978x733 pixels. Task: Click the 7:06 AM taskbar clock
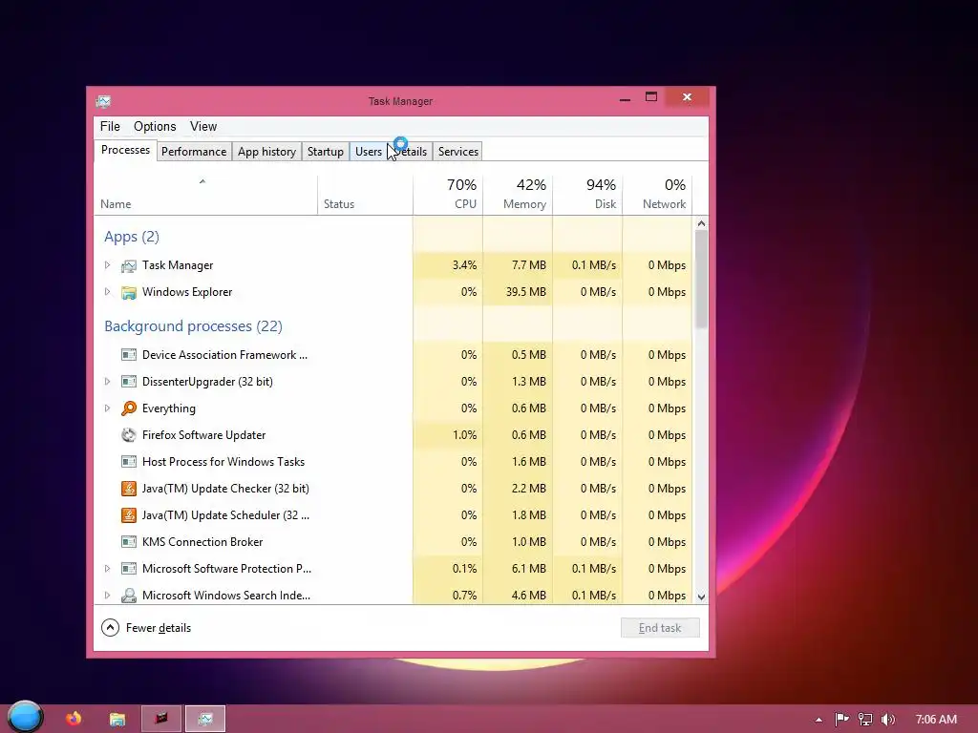(x=936, y=720)
